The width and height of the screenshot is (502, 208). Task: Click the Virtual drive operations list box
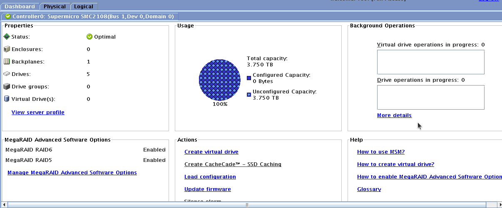click(x=431, y=62)
